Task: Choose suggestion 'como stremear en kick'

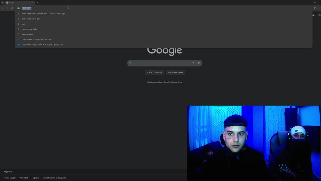Action: (164, 19)
